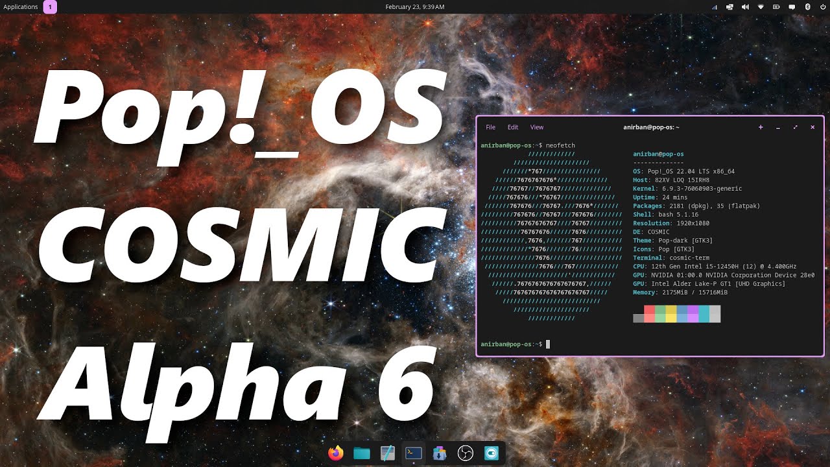Click the Uptime: 24 mins line
The height and width of the screenshot is (467, 830).
pos(660,197)
